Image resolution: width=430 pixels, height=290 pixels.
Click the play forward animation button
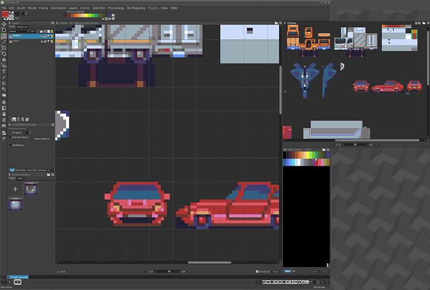pyautogui.click(x=292, y=282)
